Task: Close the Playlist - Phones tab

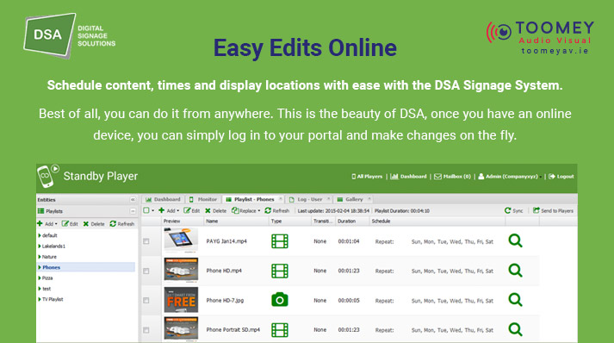Action: [281, 199]
